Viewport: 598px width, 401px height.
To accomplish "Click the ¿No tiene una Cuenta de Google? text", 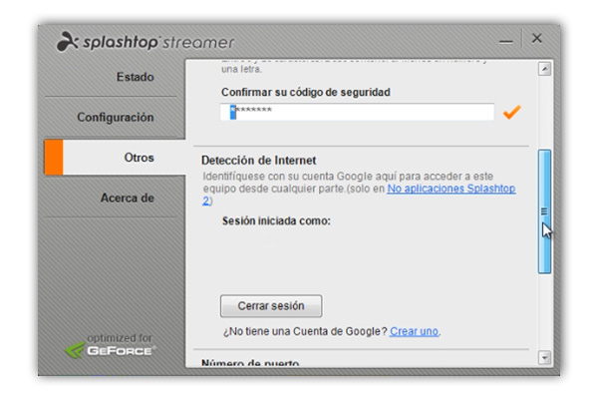I will pos(305,331).
